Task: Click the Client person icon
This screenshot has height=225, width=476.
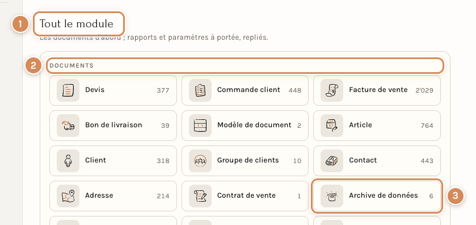Action: (x=68, y=161)
